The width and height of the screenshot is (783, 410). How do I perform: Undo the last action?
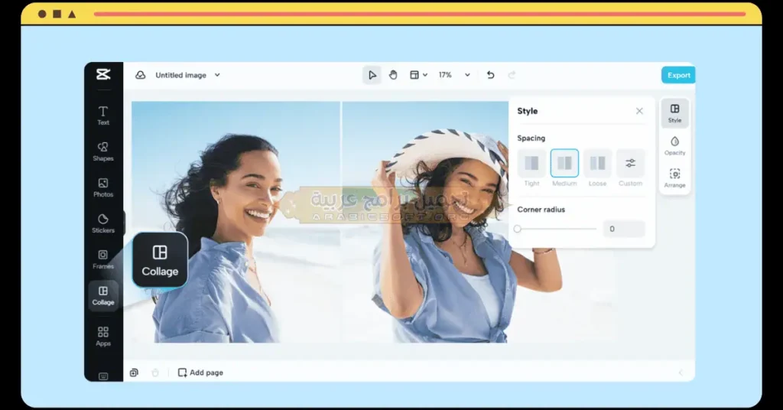(x=490, y=75)
